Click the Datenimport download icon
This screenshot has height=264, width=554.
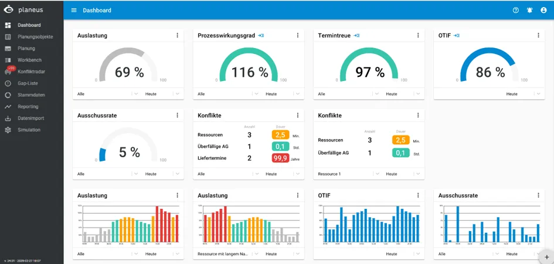(8, 119)
